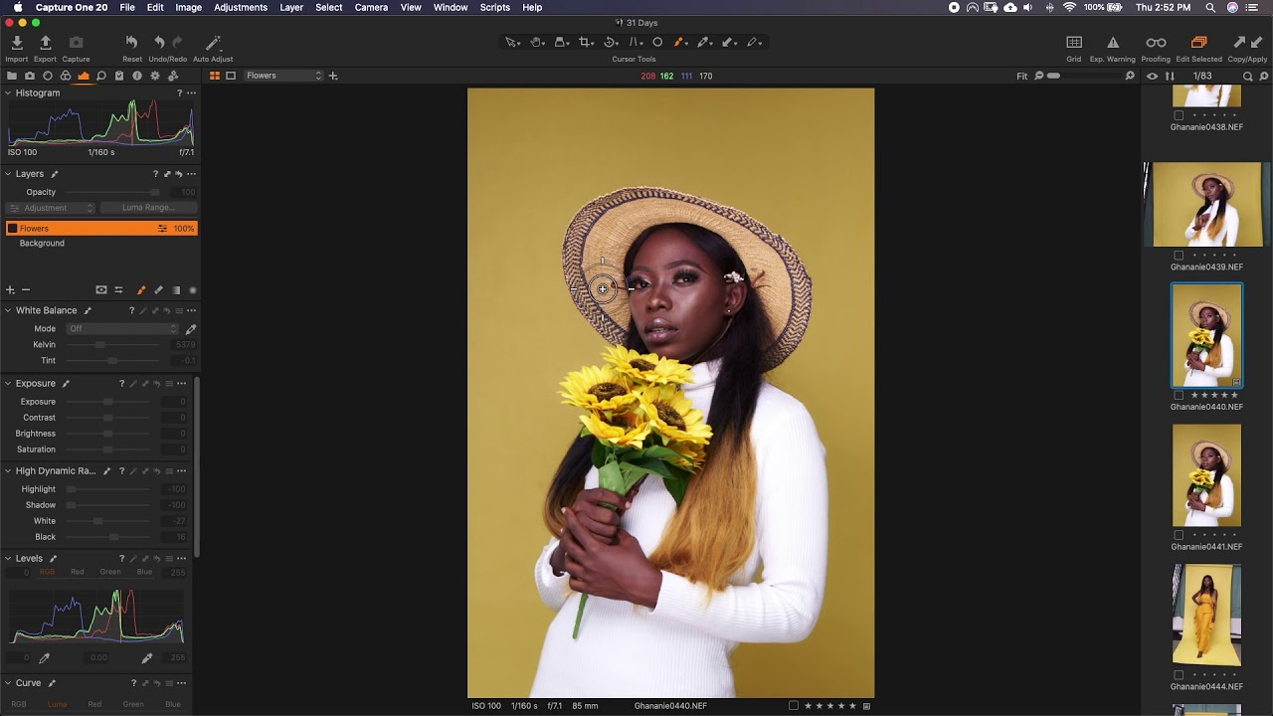The width and height of the screenshot is (1273, 716).
Task: Open the Adjustments menu
Action: (241, 7)
